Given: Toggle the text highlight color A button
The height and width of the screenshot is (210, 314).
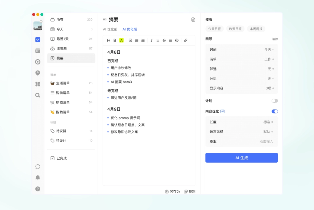Looking at the screenshot, I should click(x=121, y=40).
